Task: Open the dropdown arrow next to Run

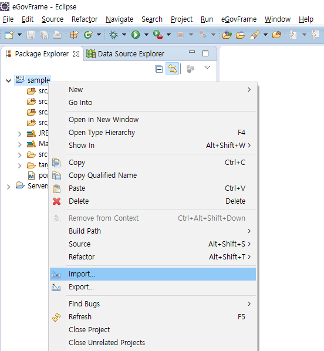Action: point(146,35)
